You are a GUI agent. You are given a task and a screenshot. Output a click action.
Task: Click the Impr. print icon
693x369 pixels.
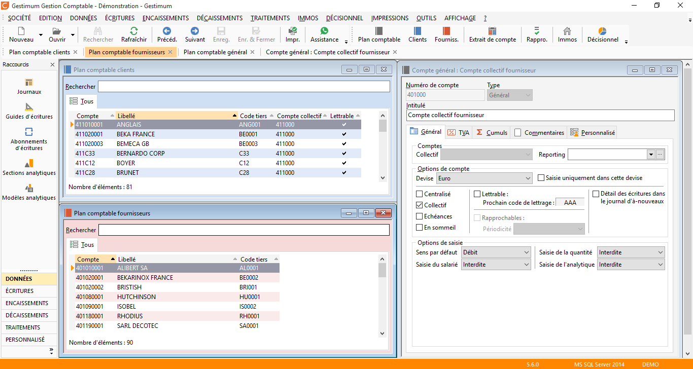click(x=293, y=31)
